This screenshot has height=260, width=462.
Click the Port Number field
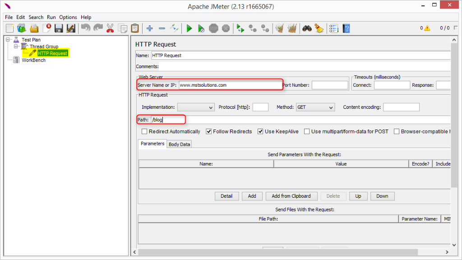(330, 85)
